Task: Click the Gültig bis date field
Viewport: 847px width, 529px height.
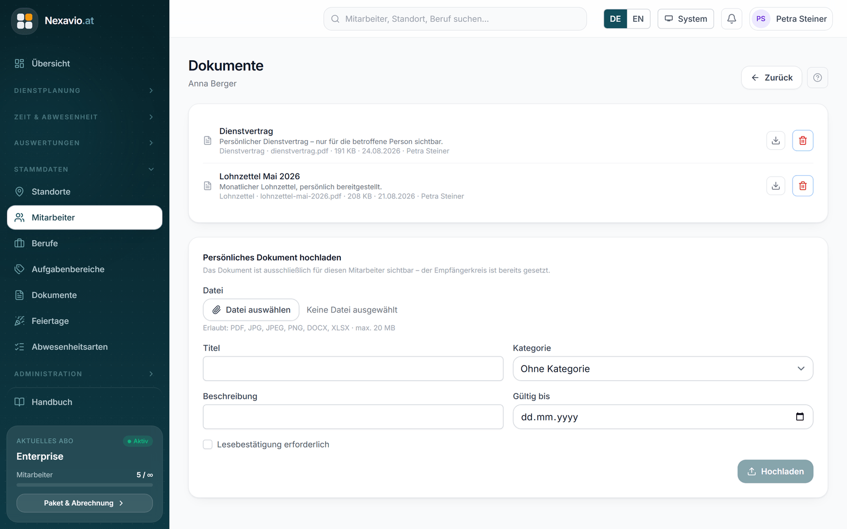Action: [663, 417]
